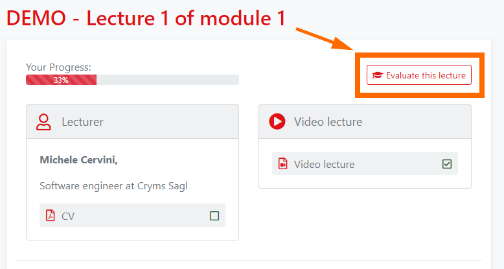Screen dimensions: 504x269
Task: Open the Video lecture link text
Action: tap(324, 164)
